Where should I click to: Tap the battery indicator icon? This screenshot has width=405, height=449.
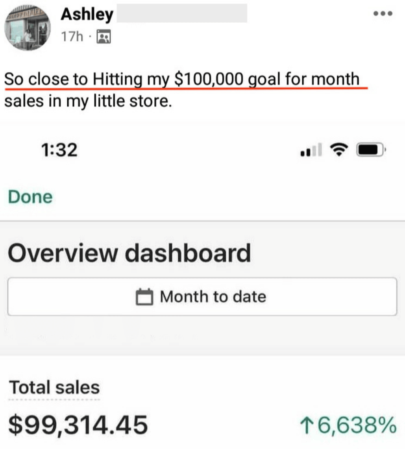(371, 150)
